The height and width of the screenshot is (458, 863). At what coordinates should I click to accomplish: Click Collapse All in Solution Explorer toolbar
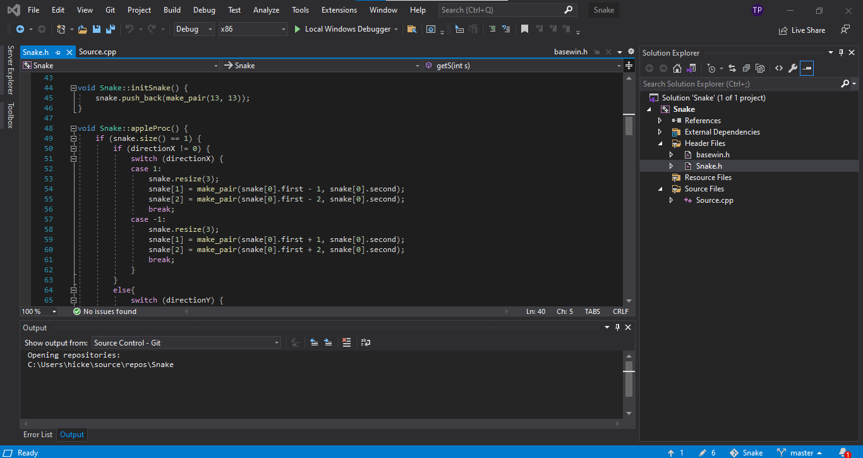click(746, 68)
